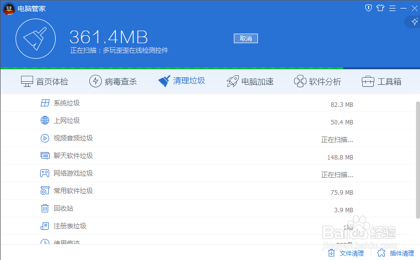Click the sparkle star icon at right edge
Image resolution: width=420 pixels, height=260 pixels.
click(414, 22)
